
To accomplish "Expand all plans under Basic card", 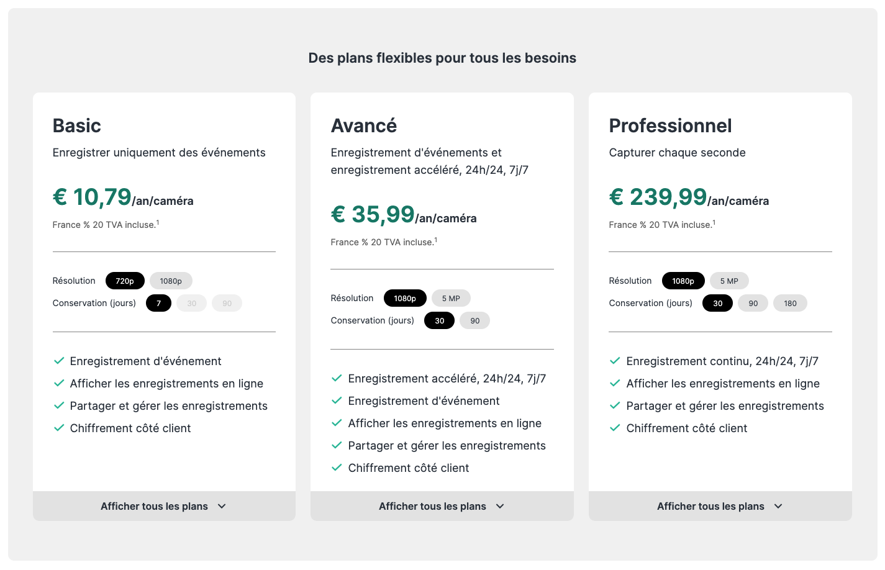I will (x=164, y=506).
